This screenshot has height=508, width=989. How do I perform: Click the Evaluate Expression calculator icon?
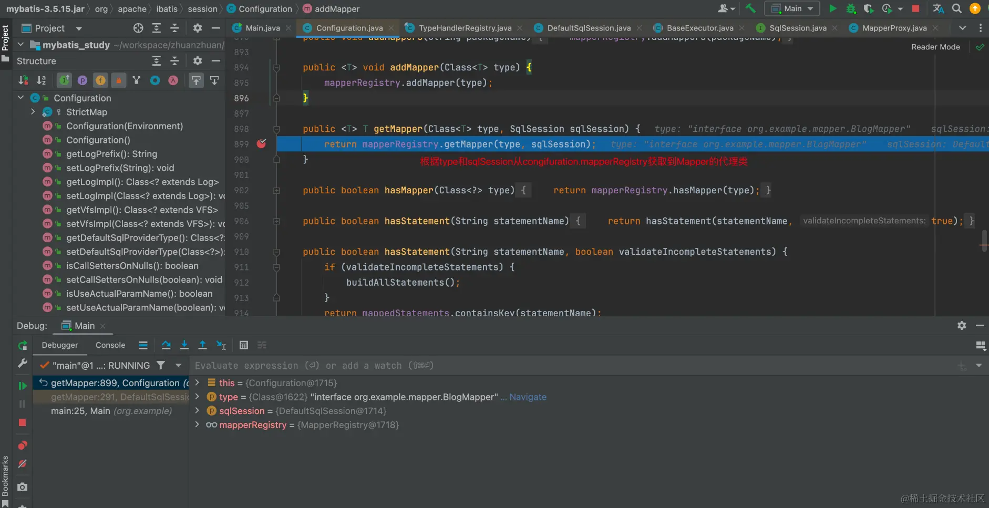(x=243, y=345)
